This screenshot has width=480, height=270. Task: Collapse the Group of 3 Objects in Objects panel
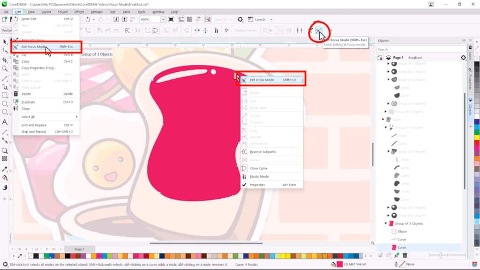coord(385,223)
